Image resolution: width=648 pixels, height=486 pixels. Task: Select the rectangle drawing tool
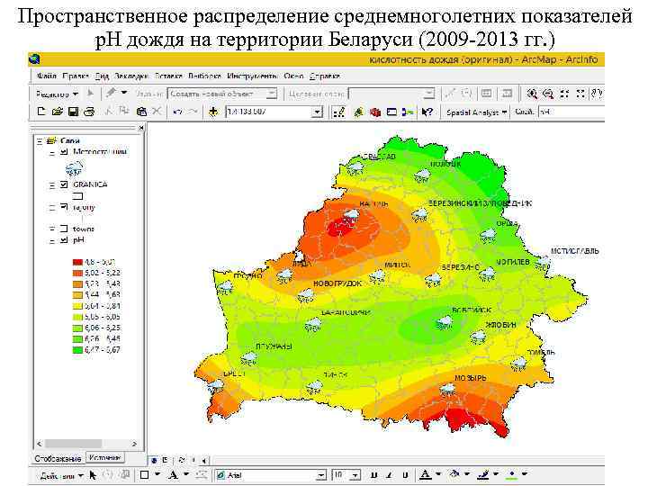coord(144,475)
